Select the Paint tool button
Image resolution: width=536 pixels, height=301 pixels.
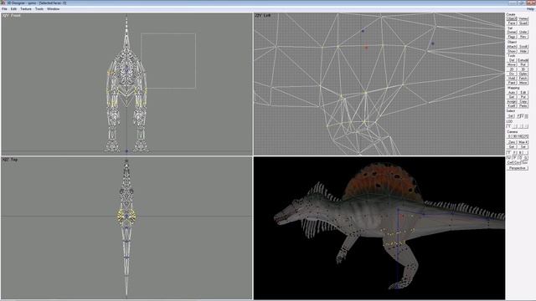512,83
